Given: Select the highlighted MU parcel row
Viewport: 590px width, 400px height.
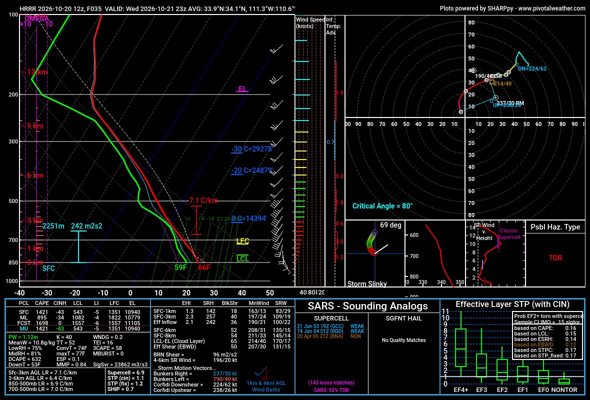Looking at the screenshot, I should 78,328.
